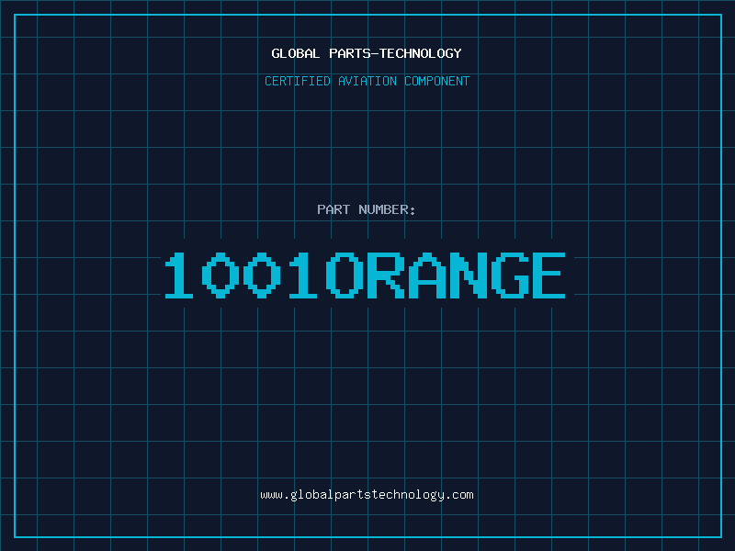Click the www prefix of the website address
This screenshot has height=551, width=735.
tap(271, 494)
